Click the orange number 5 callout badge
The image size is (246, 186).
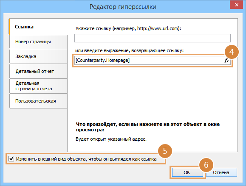(x=165, y=151)
